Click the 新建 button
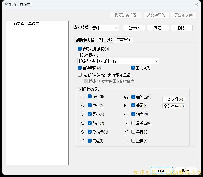This screenshot has width=203, height=177. click(158, 28)
